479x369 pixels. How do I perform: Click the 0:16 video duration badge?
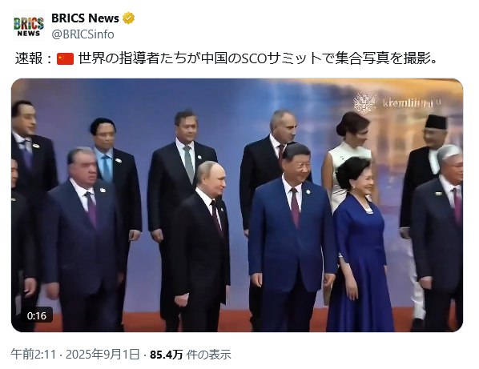coord(37,315)
